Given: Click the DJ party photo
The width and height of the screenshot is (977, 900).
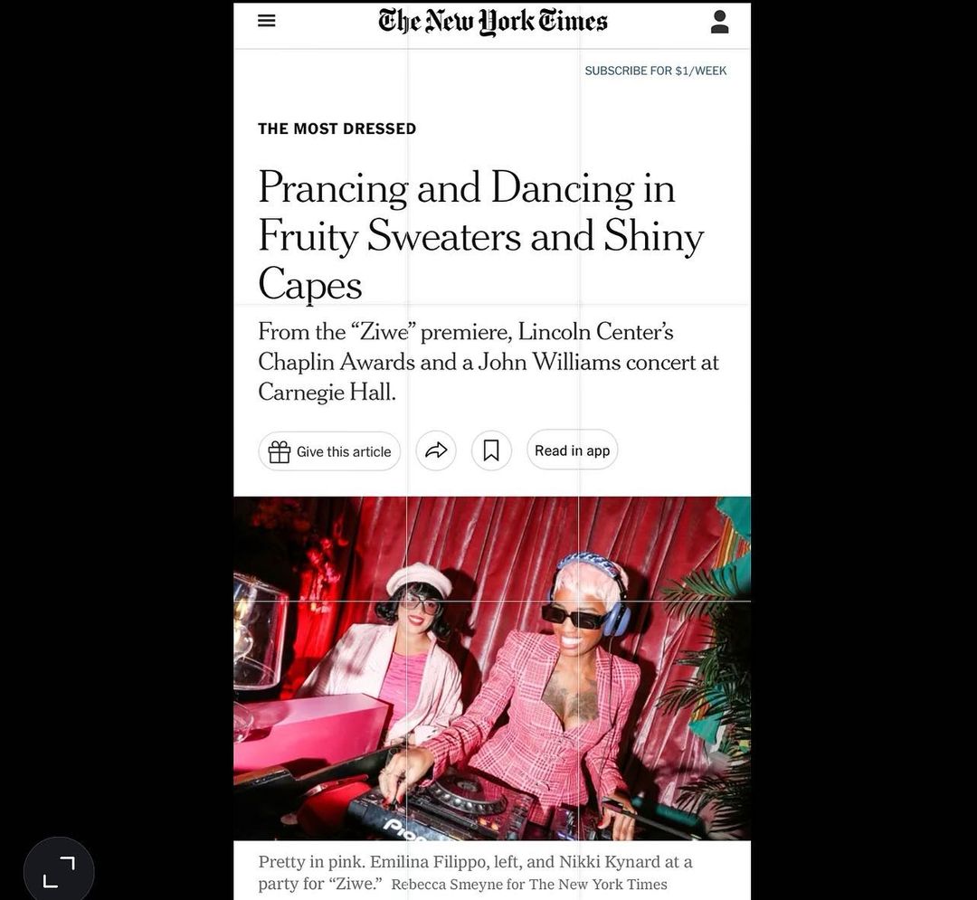Looking at the screenshot, I should click(x=492, y=668).
